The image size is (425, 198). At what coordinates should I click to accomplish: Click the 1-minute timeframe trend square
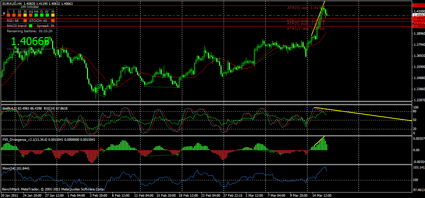click(8, 15)
